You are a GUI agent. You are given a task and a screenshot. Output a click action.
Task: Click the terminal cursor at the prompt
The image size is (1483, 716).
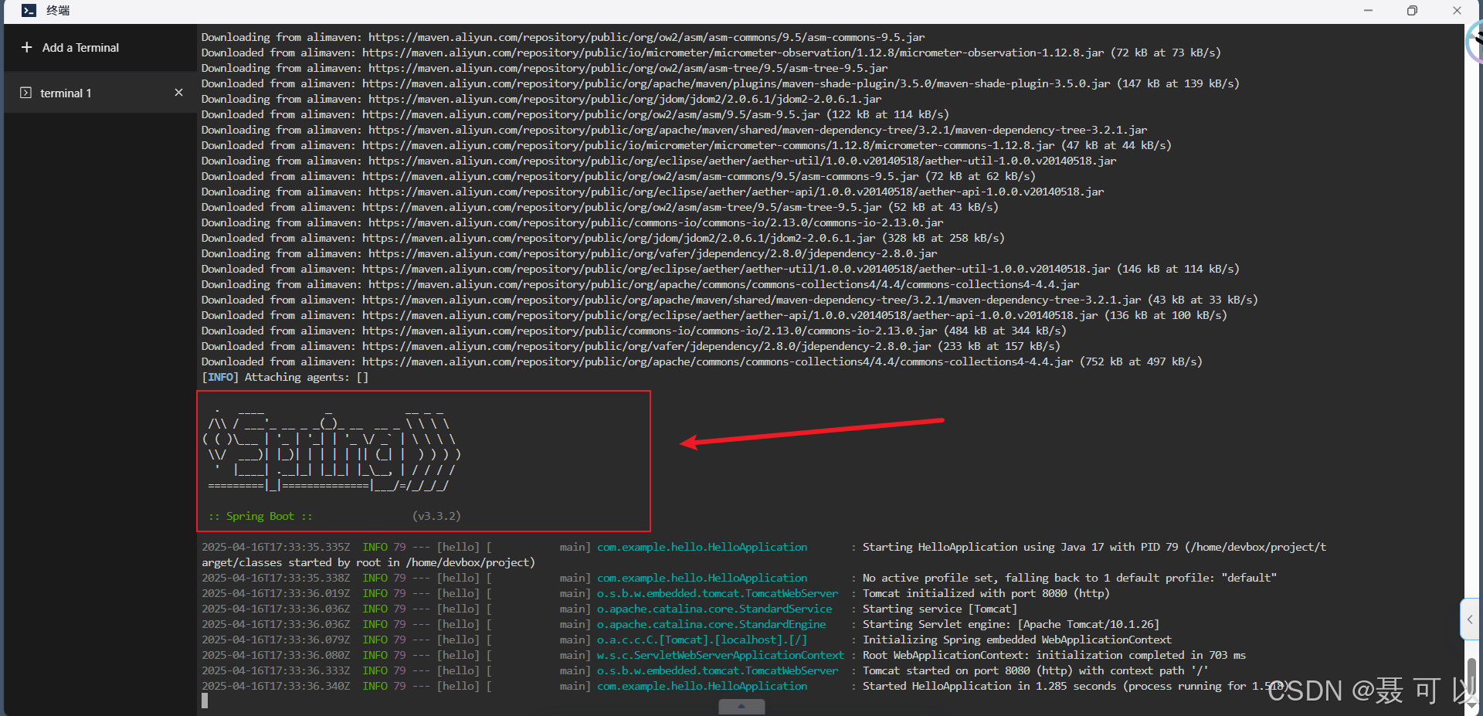(205, 701)
